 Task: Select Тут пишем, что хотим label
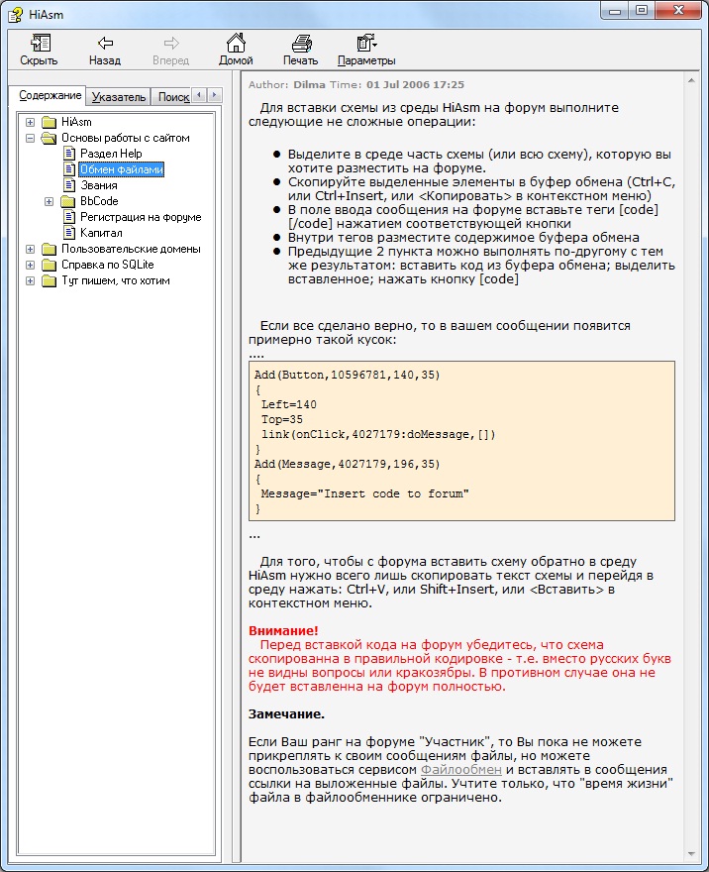pos(116,280)
